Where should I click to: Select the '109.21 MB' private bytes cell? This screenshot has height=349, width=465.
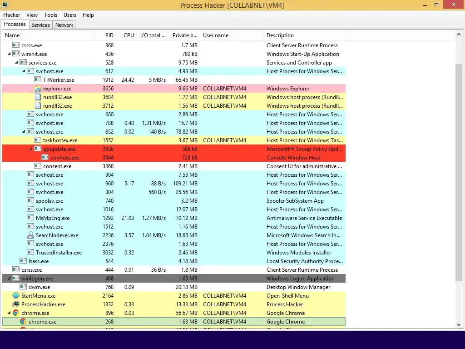coord(185,184)
